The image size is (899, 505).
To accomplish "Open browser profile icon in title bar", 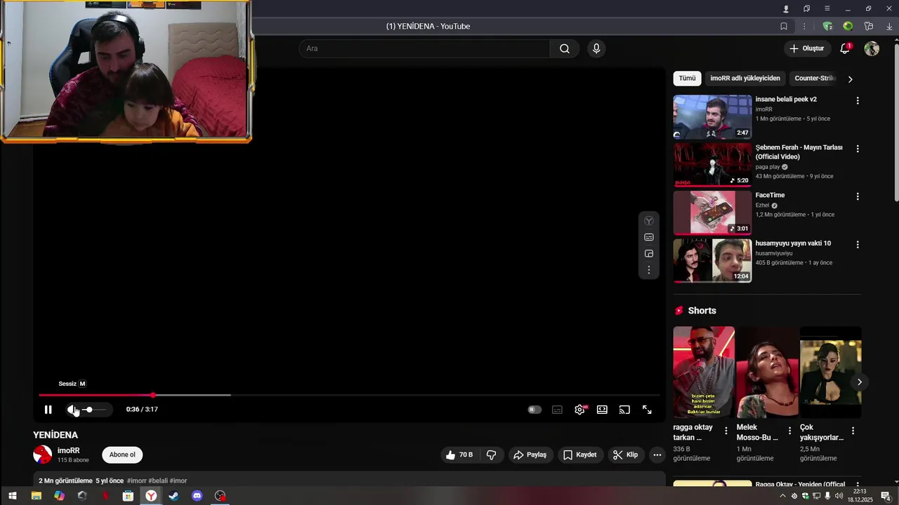I will coord(786,8).
